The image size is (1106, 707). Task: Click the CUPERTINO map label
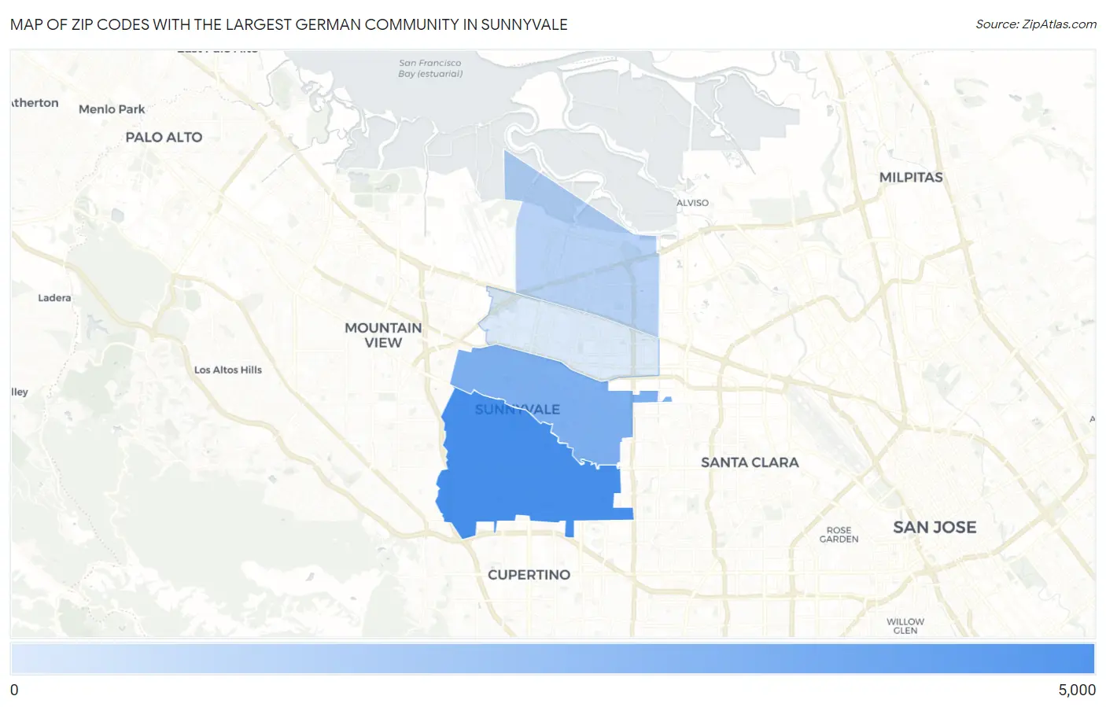(529, 575)
